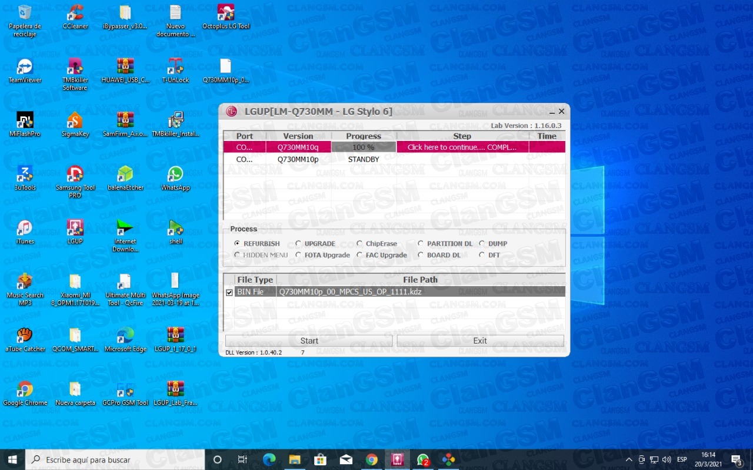The width and height of the screenshot is (753, 470).
Task: Click the Q730MM10q version cell
Action: point(298,147)
